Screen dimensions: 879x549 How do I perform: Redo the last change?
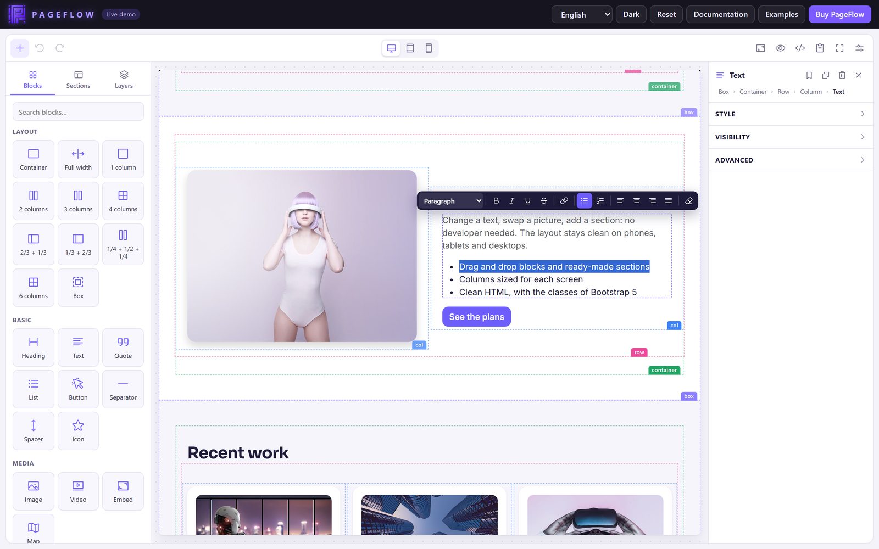[60, 48]
